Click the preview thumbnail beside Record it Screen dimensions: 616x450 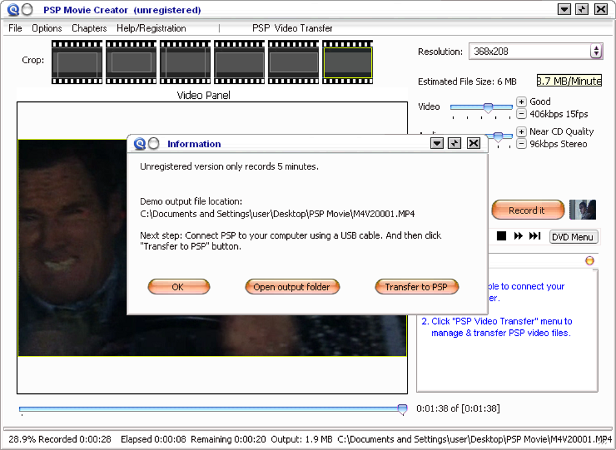583,209
